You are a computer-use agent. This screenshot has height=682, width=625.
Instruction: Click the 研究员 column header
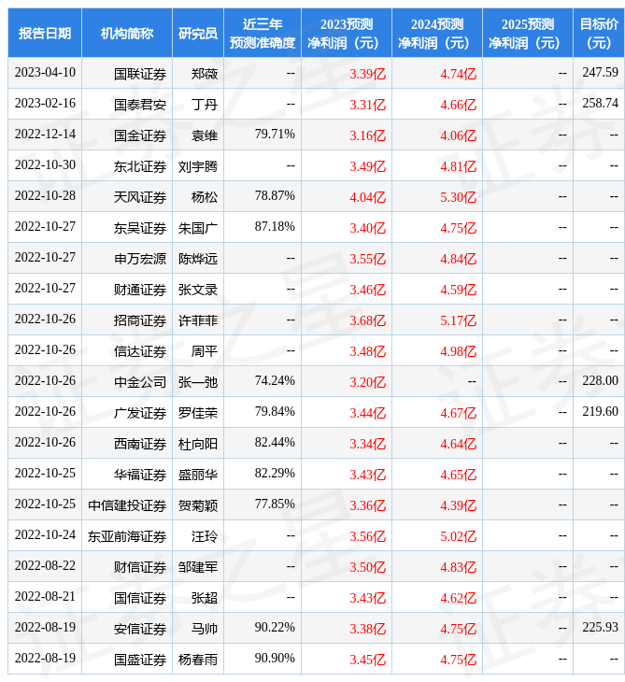click(x=198, y=33)
